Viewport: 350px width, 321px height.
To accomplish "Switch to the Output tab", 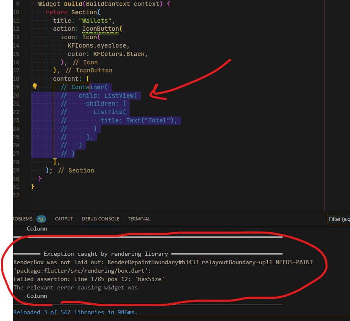I will (64, 219).
